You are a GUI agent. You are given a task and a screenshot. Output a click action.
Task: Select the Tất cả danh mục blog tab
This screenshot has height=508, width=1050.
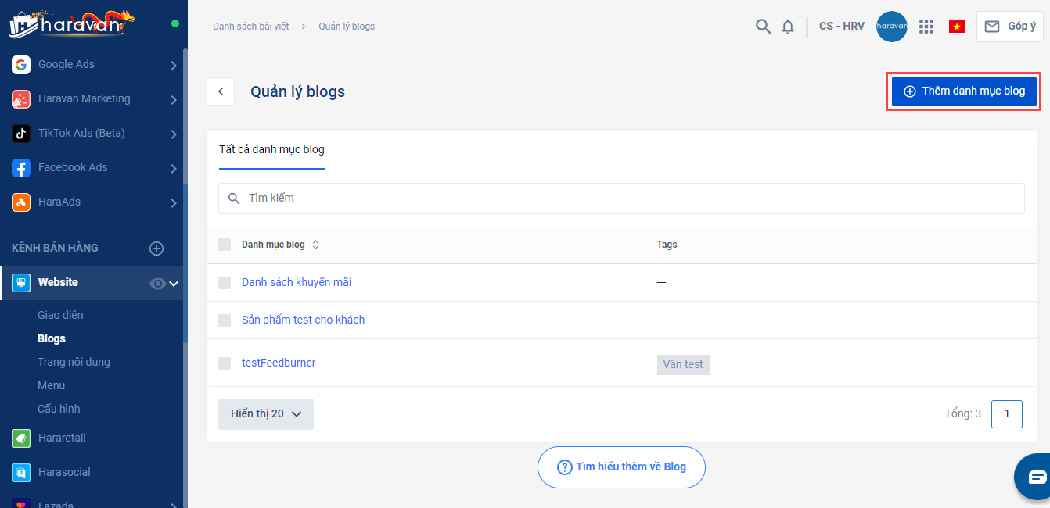[271, 149]
